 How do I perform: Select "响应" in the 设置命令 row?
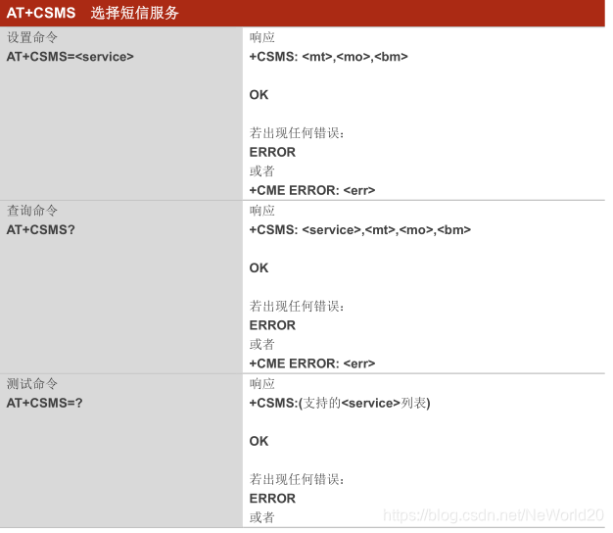pos(261,37)
